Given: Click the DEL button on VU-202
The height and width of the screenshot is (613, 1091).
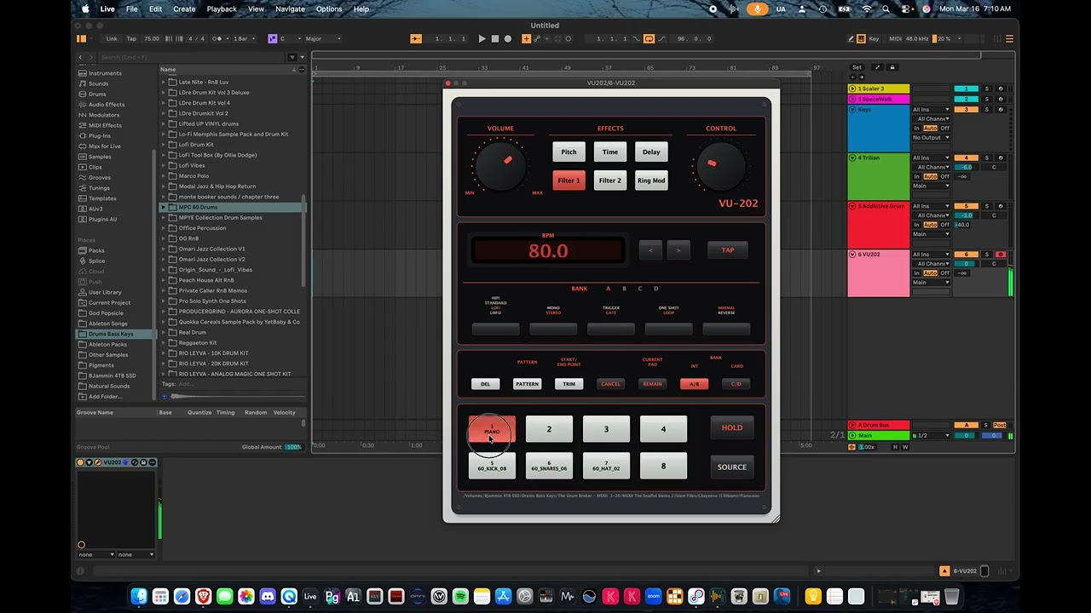Looking at the screenshot, I should coord(485,384).
